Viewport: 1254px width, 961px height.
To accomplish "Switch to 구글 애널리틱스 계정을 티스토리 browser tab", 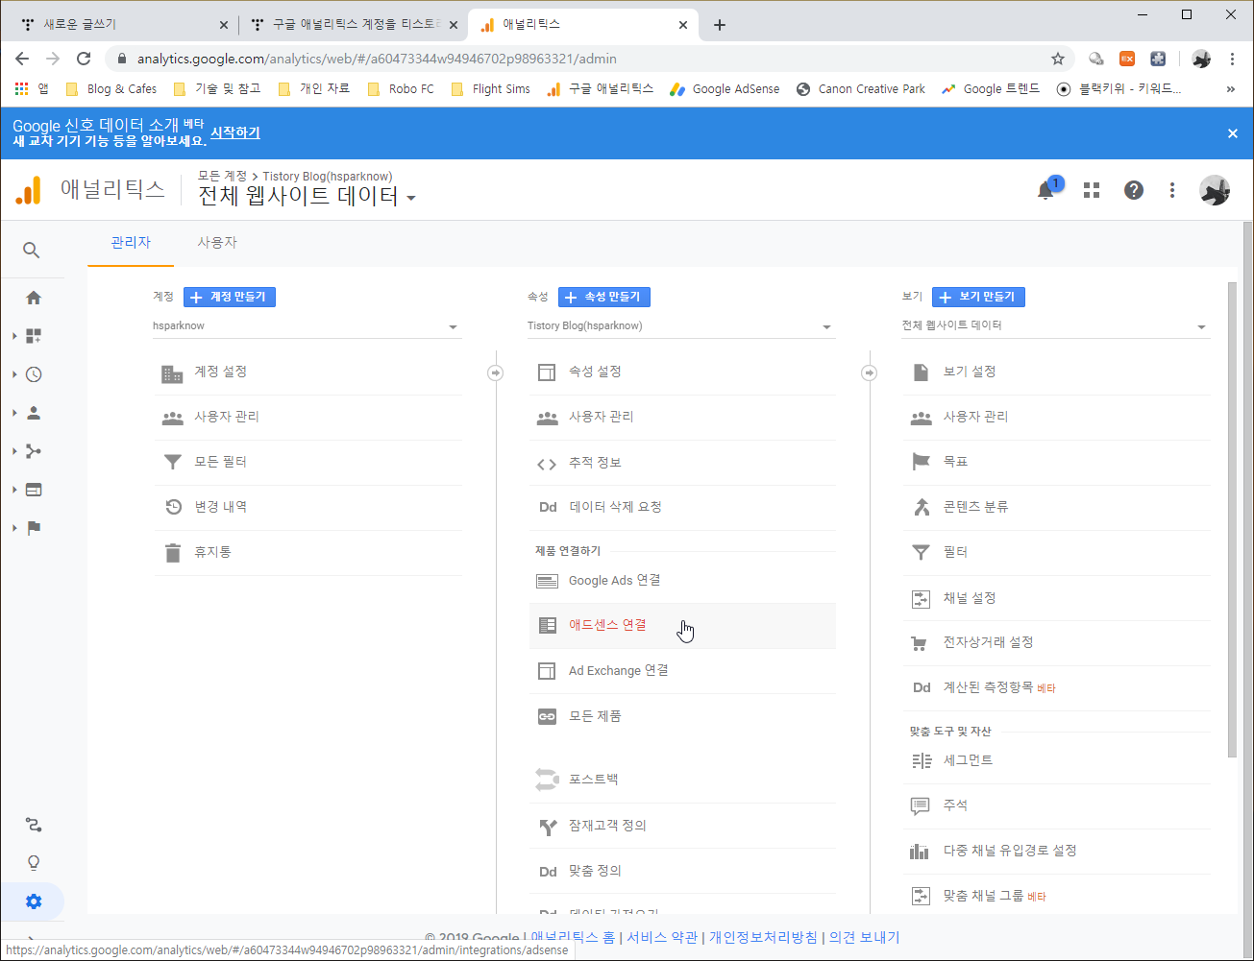I will click(x=353, y=25).
